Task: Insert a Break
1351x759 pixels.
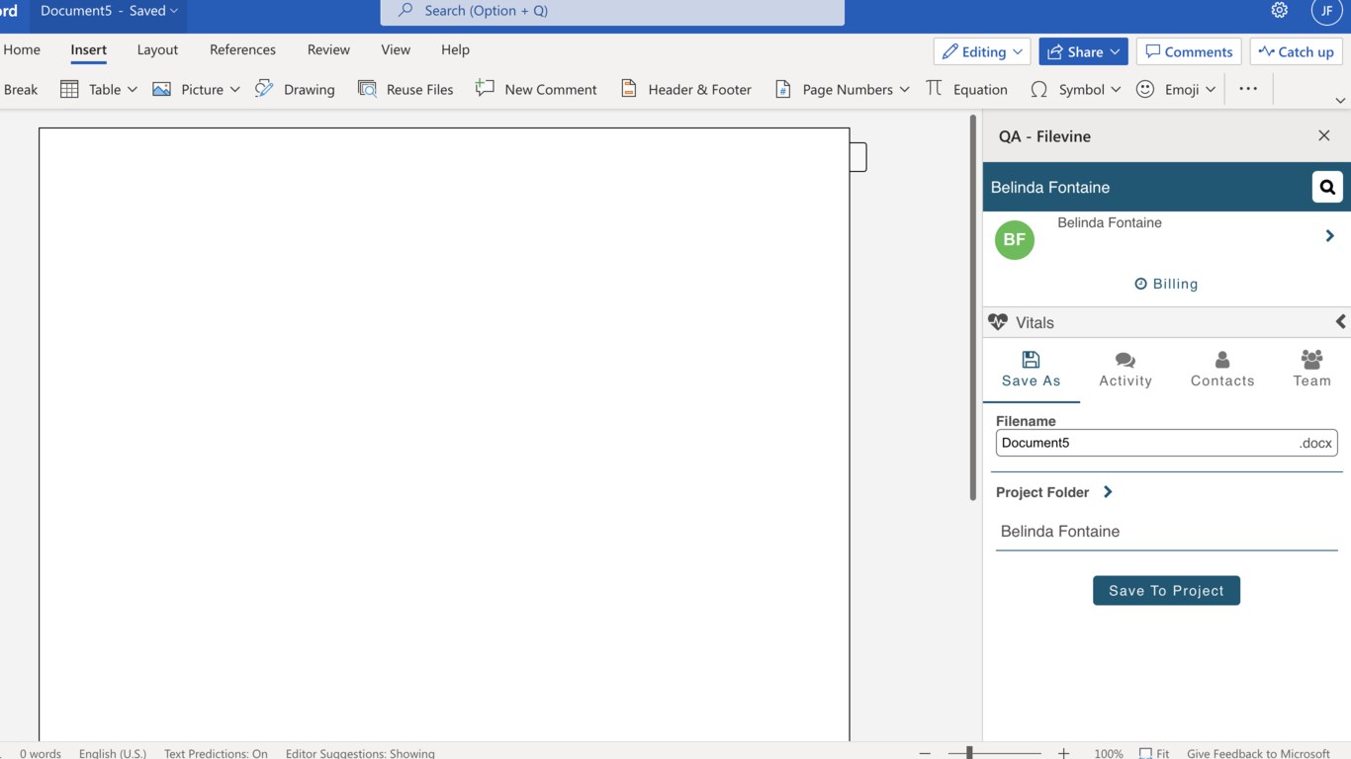Action: (x=21, y=89)
